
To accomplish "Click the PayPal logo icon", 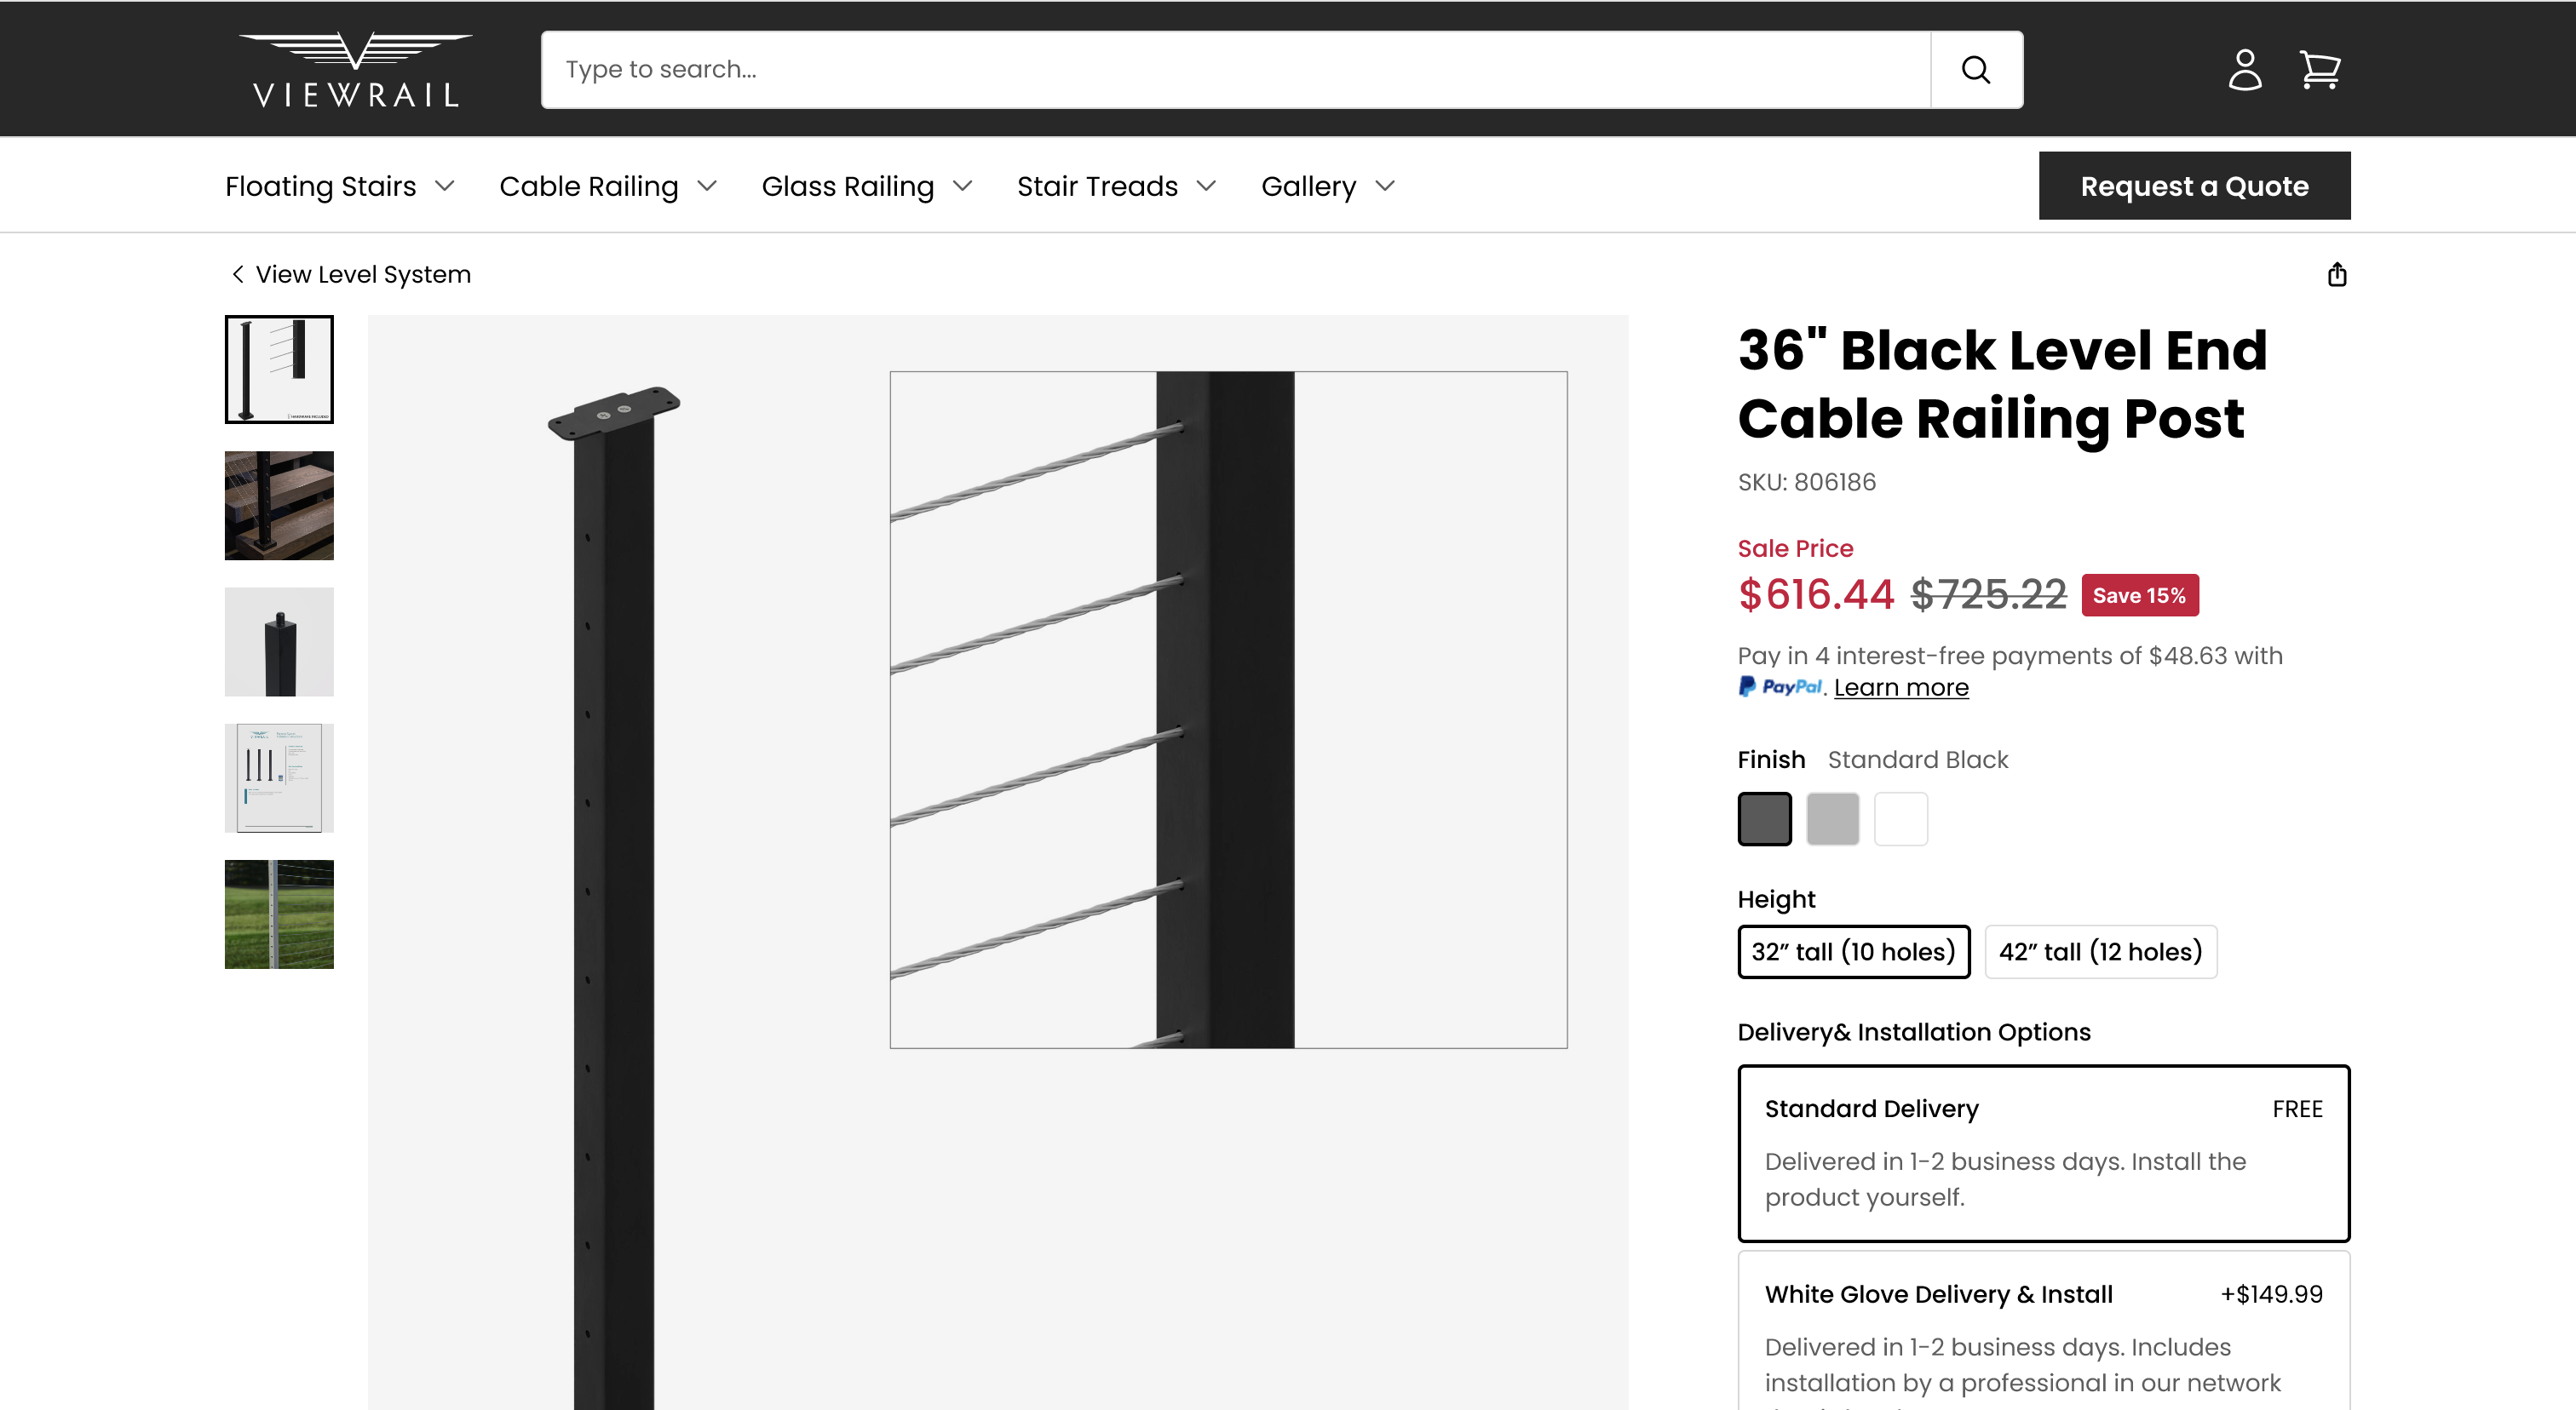I will click(1779, 686).
